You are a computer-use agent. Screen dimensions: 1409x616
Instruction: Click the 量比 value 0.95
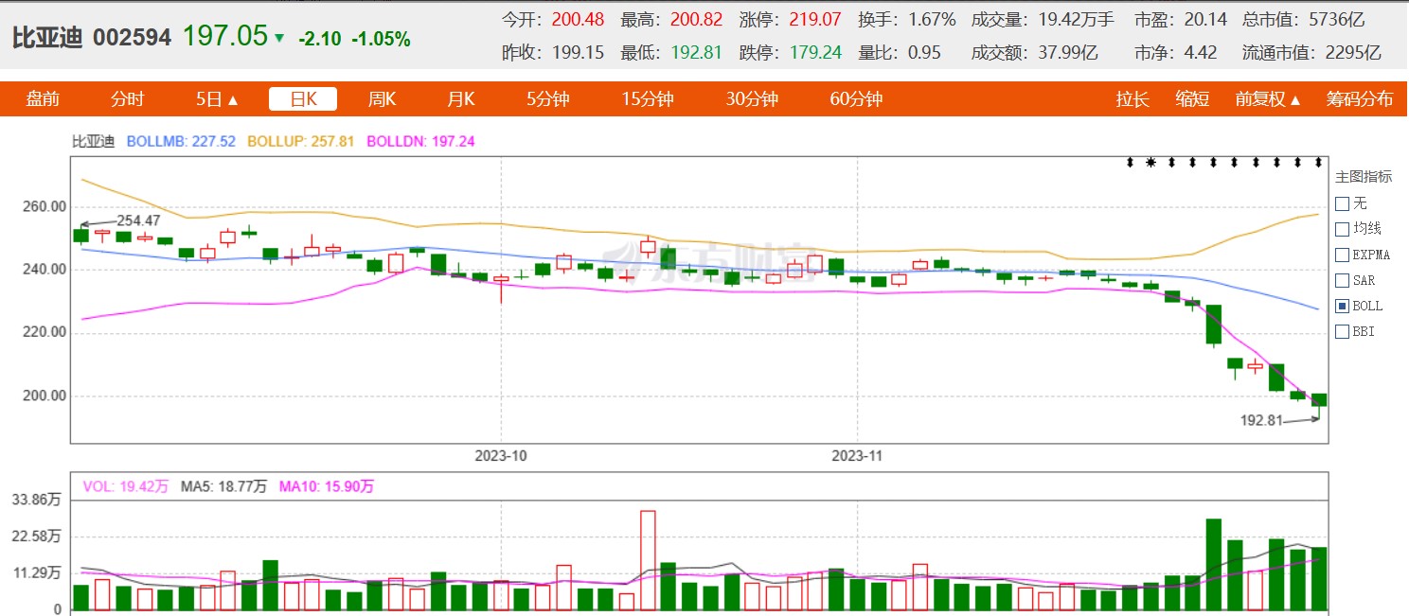(x=924, y=53)
